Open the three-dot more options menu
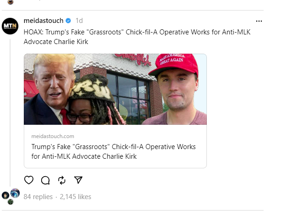Screen dimensions: 281x211 click(259, 21)
